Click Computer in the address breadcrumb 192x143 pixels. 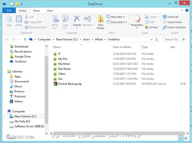tap(44, 39)
